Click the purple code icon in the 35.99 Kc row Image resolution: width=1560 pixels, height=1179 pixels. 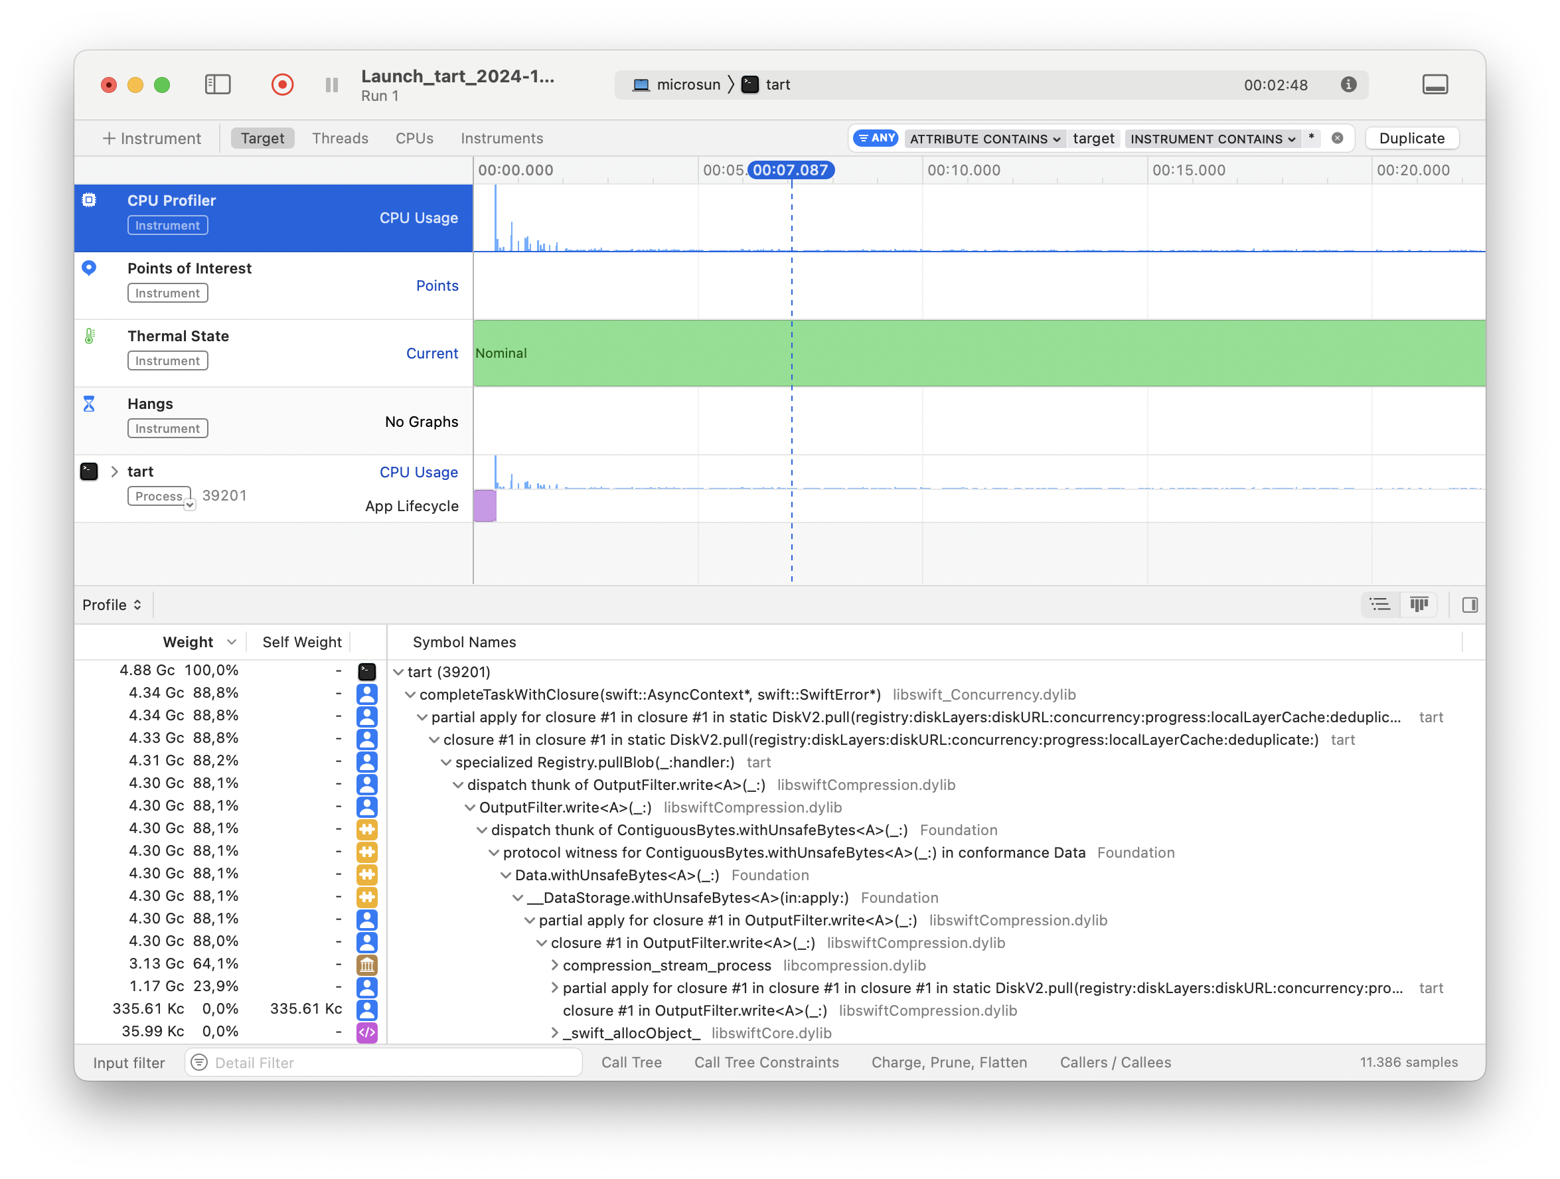(366, 1032)
